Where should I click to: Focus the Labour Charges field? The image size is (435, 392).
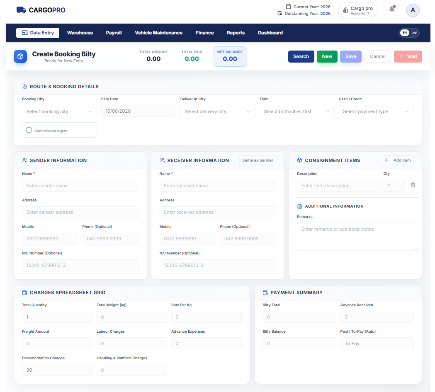[132, 344]
